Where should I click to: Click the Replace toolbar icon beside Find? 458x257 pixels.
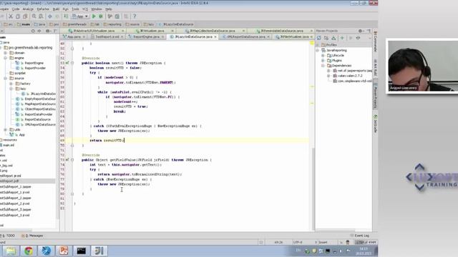(x=41, y=16)
